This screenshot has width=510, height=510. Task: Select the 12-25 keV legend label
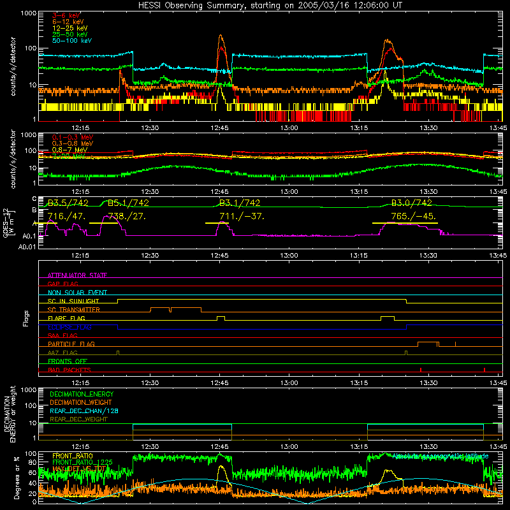70,28
